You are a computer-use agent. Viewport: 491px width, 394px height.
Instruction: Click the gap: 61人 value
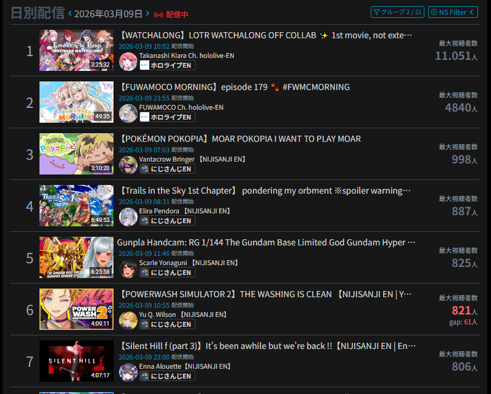pos(463,322)
